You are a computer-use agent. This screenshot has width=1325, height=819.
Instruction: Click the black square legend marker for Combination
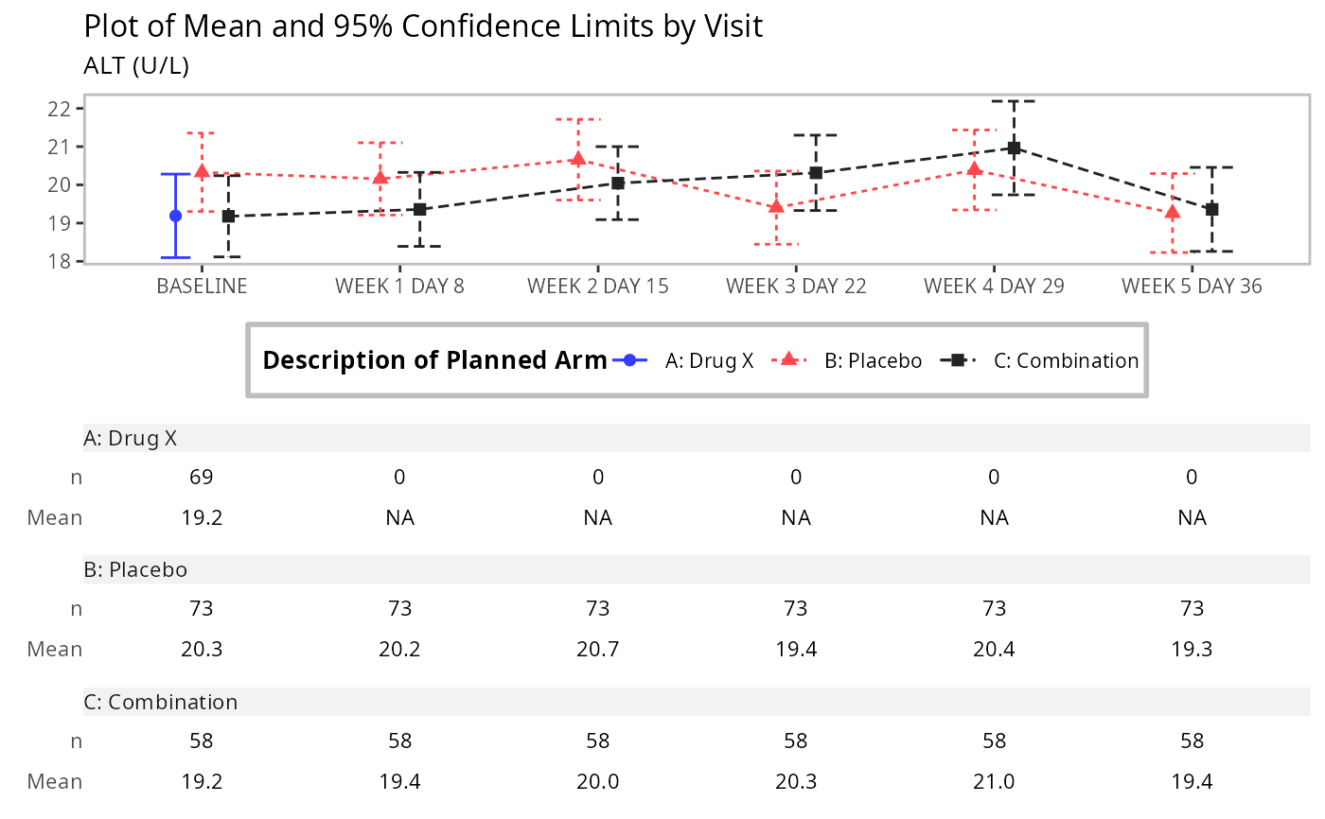tap(958, 360)
